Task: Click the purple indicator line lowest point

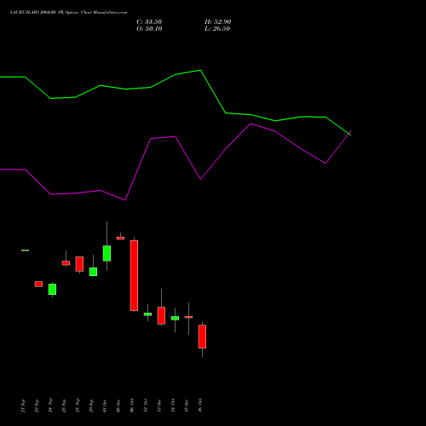Action: [125, 200]
